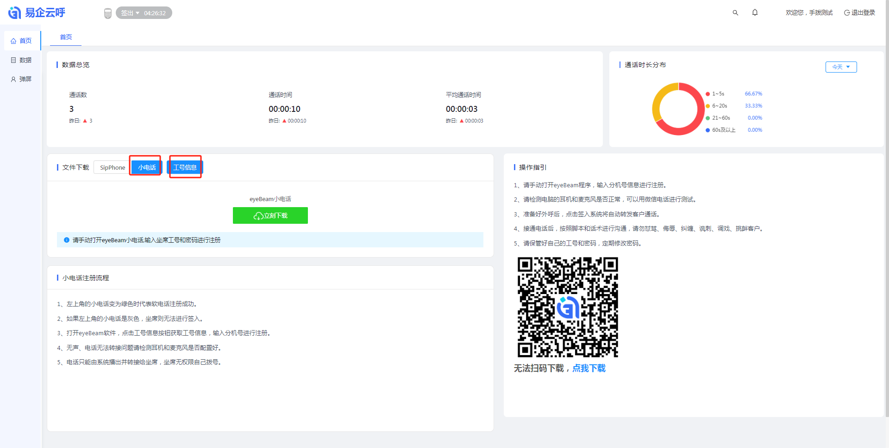Click the 点我下载 link
Screen dimensions: 889x448
[x=589, y=368]
